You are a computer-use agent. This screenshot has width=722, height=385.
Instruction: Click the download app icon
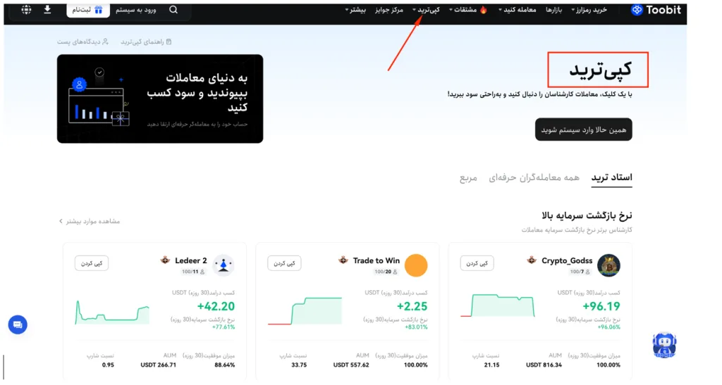(47, 10)
